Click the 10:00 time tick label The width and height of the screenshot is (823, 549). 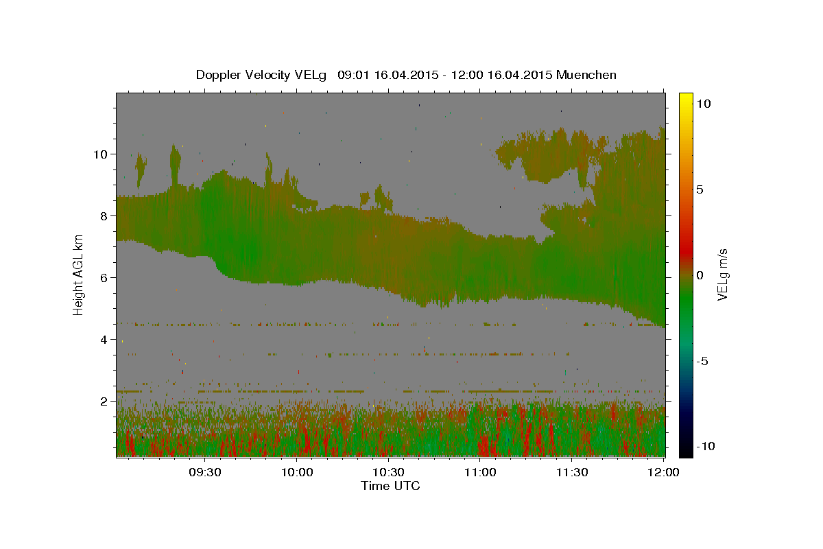coord(297,473)
